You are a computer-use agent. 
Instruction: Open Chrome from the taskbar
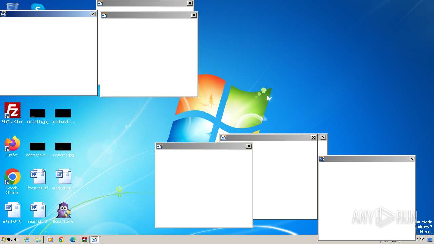tap(61, 240)
